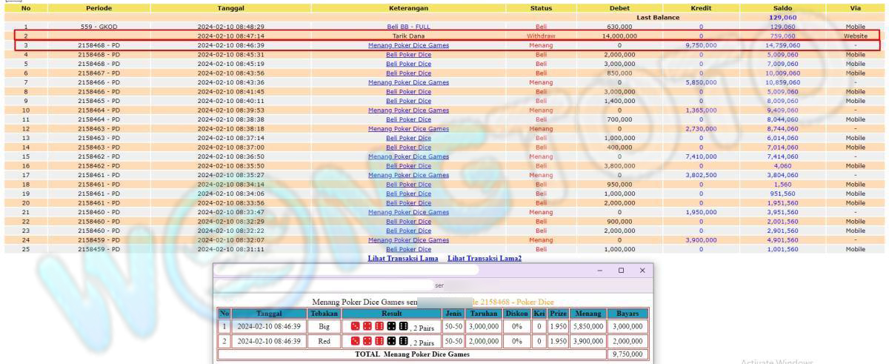
Task: Open 'Menang Poker Dice Games' link in row 3
Action: (x=408, y=45)
